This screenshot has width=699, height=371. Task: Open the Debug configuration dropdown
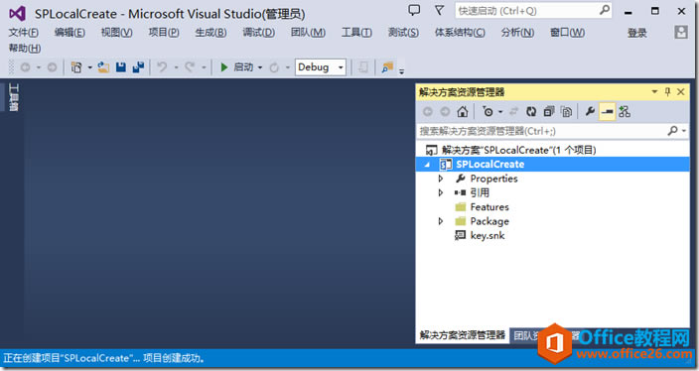320,67
